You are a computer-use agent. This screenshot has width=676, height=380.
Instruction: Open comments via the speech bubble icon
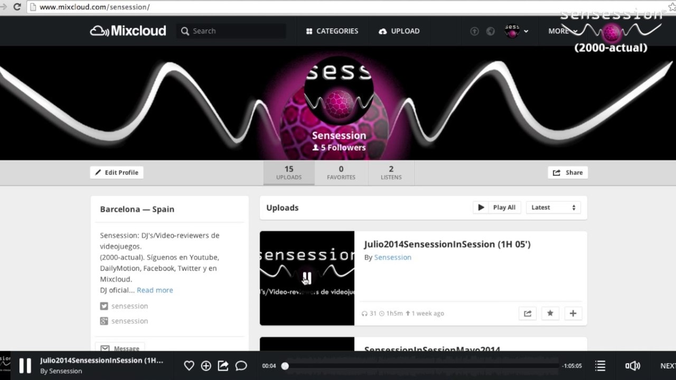pyautogui.click(x=241, y=366)
